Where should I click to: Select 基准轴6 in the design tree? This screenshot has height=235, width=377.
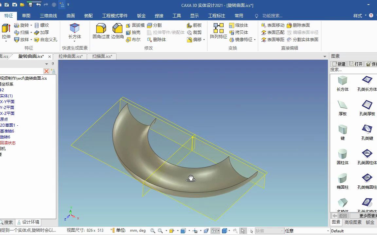click(7, 131)
